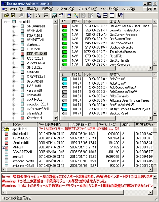Expand the dbghelp.dll tree node
Screen dimensions: 159x202
[14, 45]
